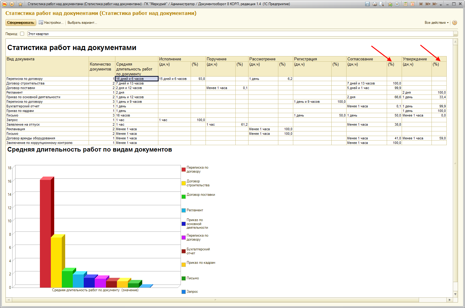This screenshot has width=465, height=308.
Task: Open Настройки... report settings
Action: tap(51, 23)
